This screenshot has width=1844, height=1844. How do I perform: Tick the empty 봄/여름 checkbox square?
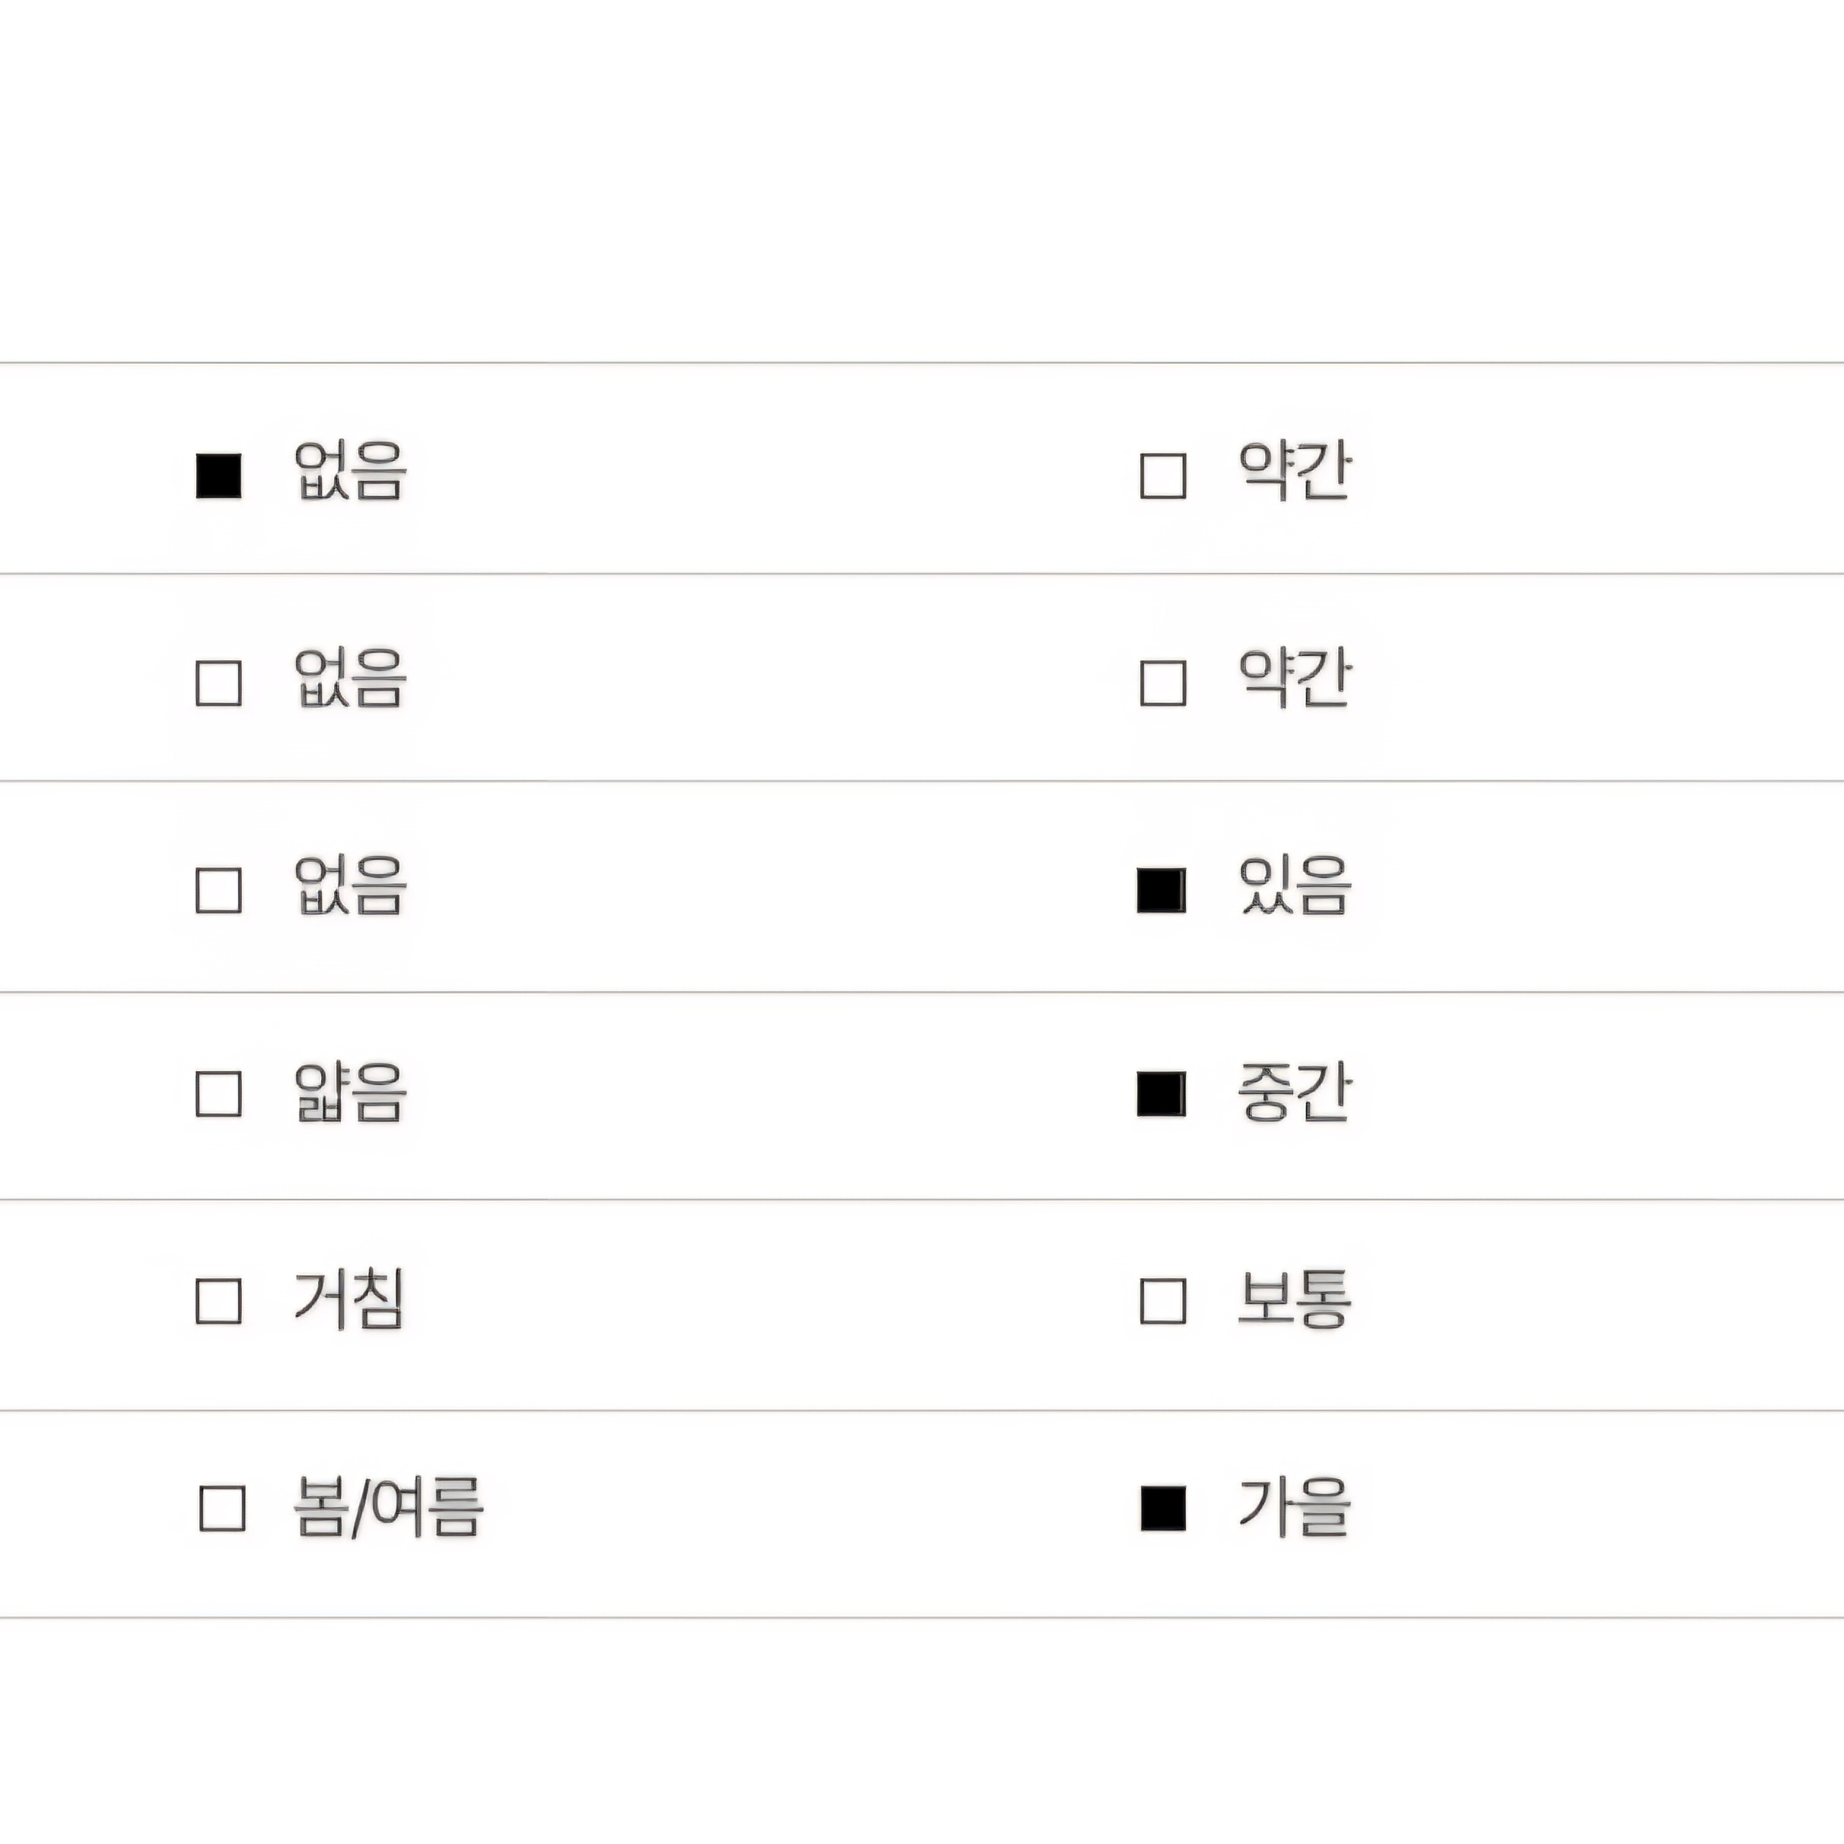[x=222, y=1508]
